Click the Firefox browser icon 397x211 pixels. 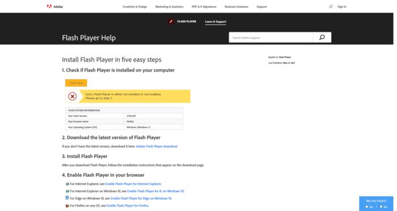pos(67,206)
